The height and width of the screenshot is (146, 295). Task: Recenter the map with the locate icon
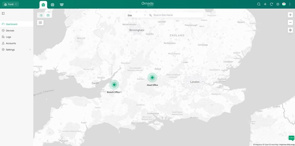pos(290,30)
